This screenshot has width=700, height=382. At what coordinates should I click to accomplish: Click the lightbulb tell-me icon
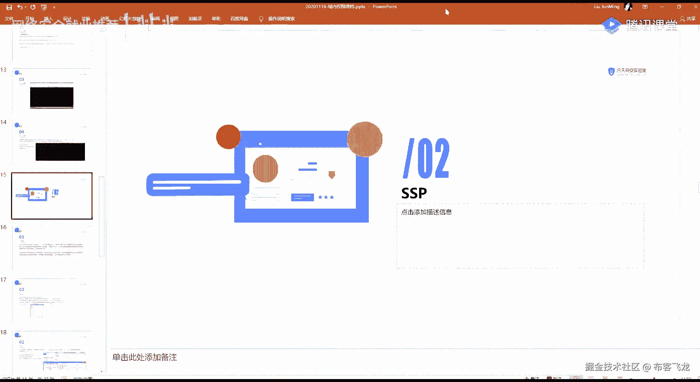pos(261,19)
